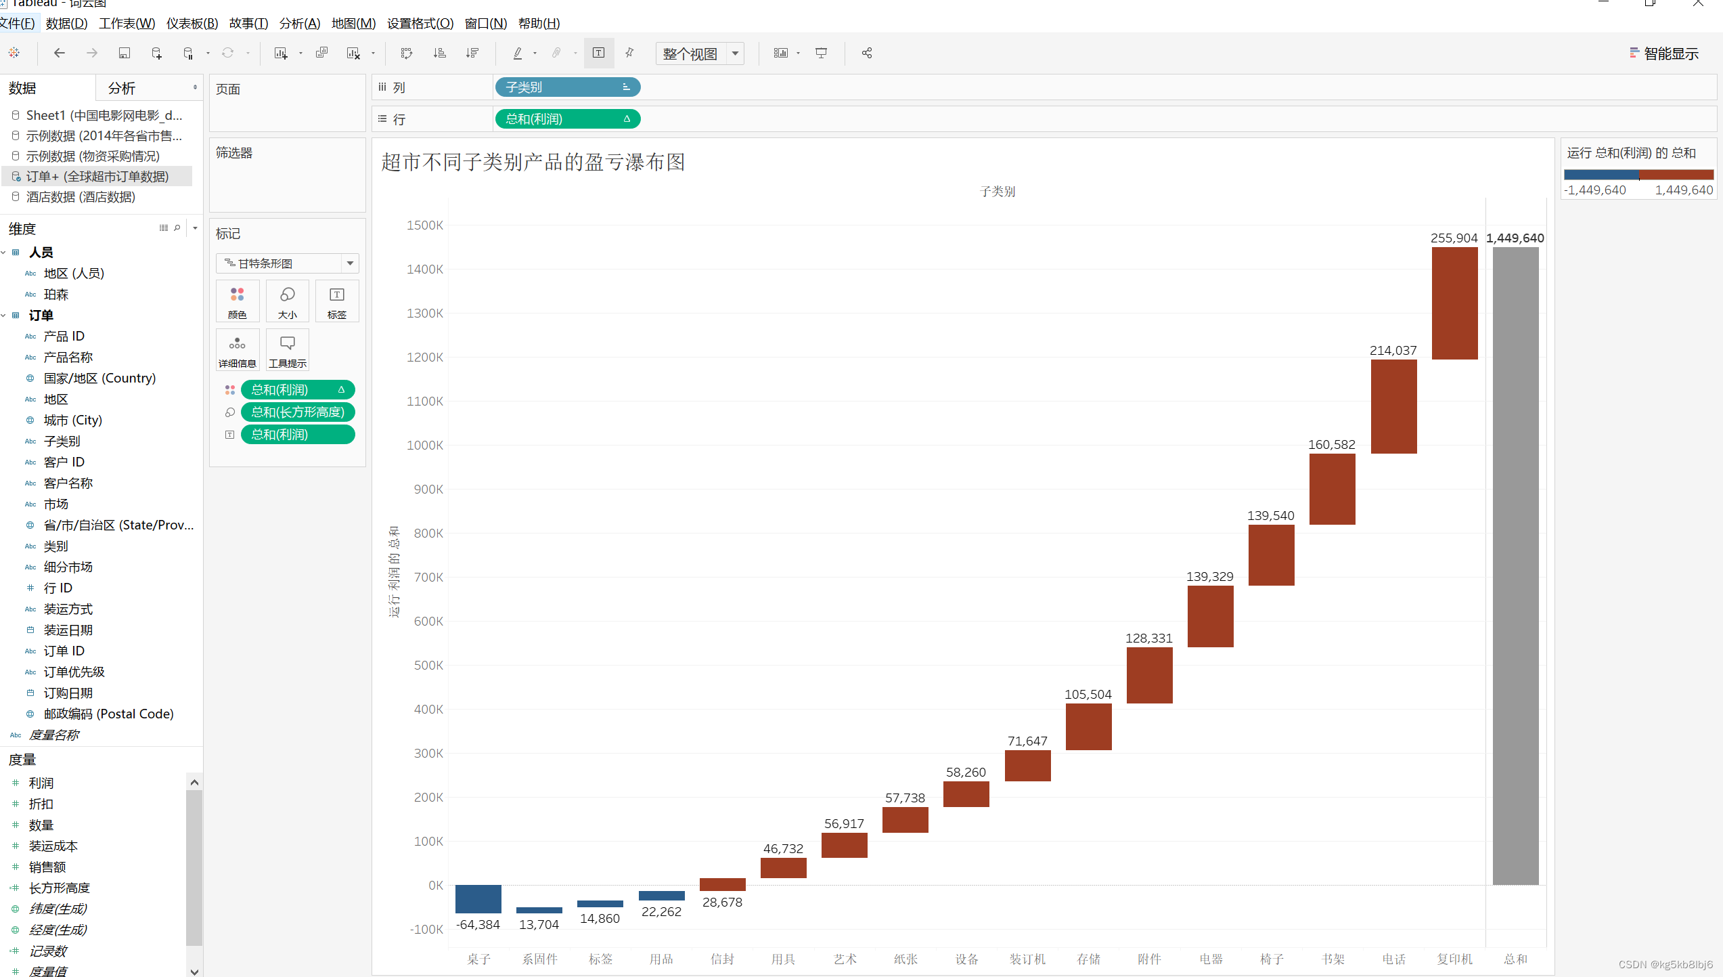The width and height of the screenshot is (1723, 977).
Task: Click the Color (颜色) marks card button
Action: click(x=238, y=301)
